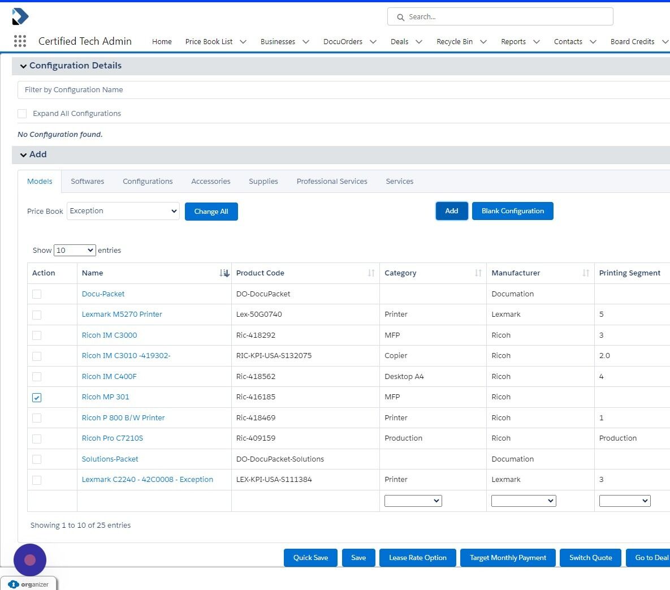Click the Switch Quote button
670x590 pixels.
pyautogui.click(x=590, y=558)
